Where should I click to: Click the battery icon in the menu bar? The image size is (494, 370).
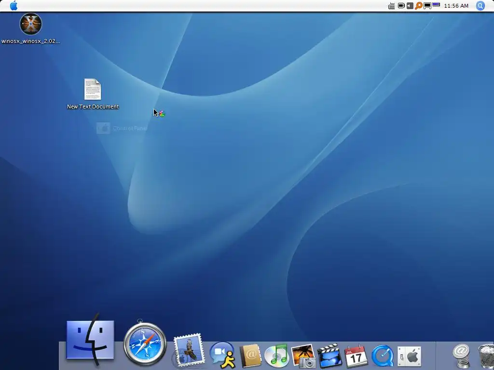401,6
